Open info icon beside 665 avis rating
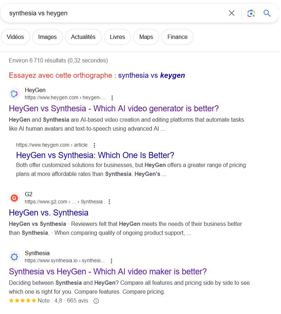The width and height of the screenshot is (281, 314). (96, 301)
